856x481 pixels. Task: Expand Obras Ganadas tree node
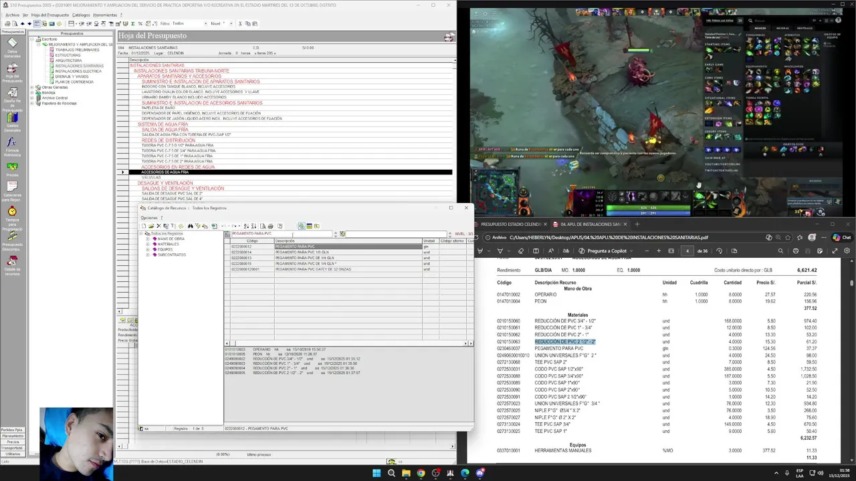coord(31,88)
